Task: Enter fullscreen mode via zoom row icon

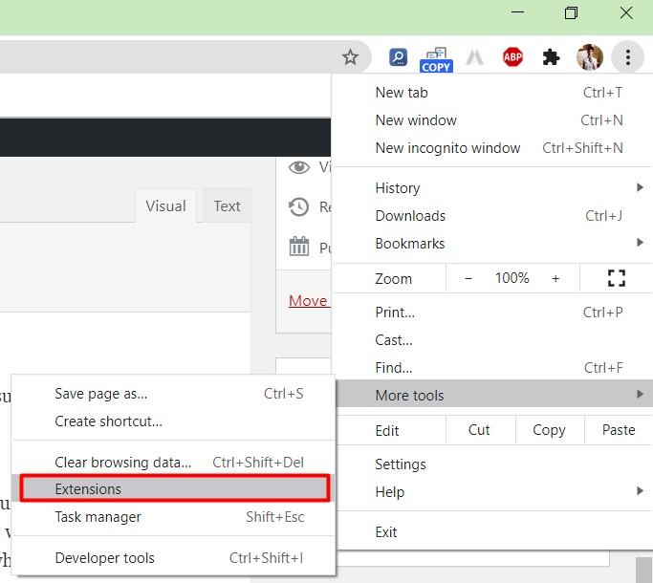Action: pos(617,278)
